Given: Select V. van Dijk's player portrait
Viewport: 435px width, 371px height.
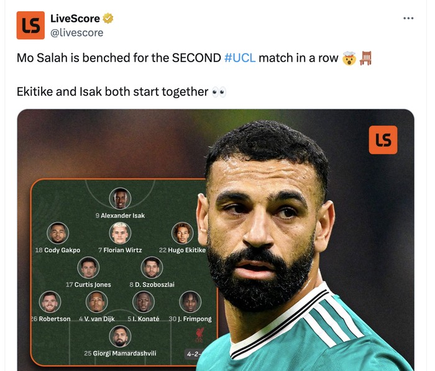Looking at the screenshot, I should (97, 302).
